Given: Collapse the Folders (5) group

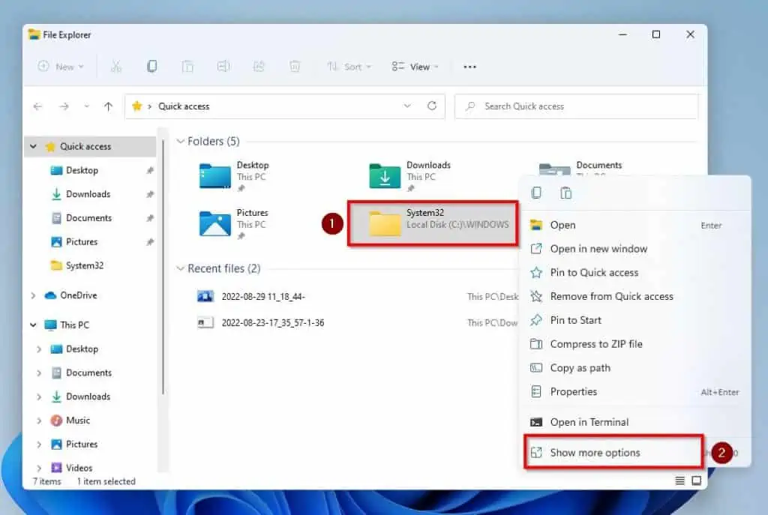Looking at the screenshot, I should tap(180, 141).
